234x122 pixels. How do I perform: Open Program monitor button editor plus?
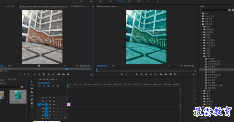pos(194,75)
